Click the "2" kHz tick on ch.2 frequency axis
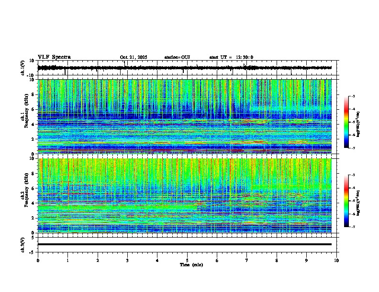Screen dimensions: 379x292 pos(33,218)
